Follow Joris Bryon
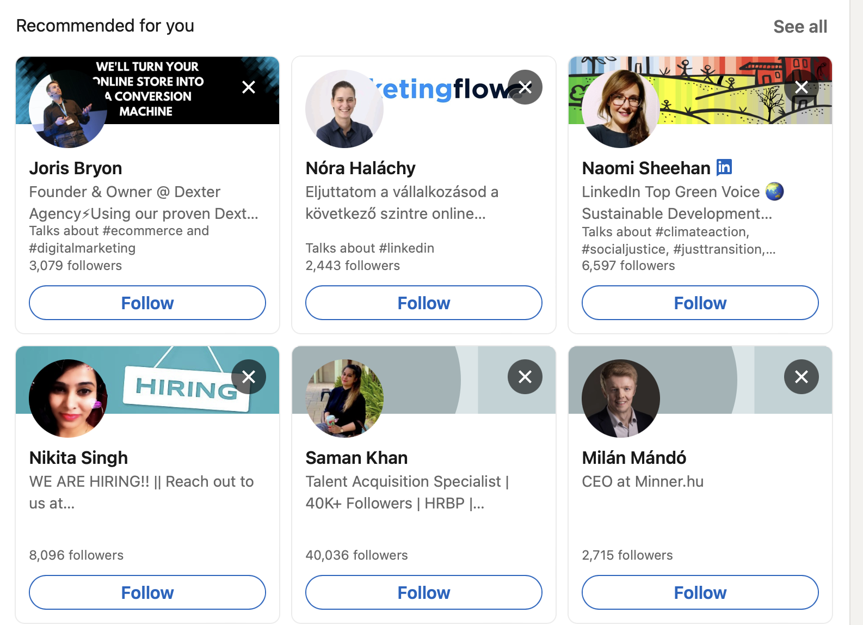The image size is (863, 625). [x=147, y=303]
